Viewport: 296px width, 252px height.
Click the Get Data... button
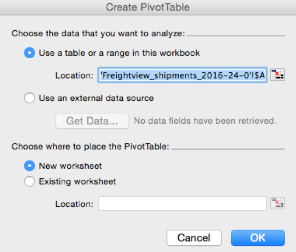[x=92, y=121]
